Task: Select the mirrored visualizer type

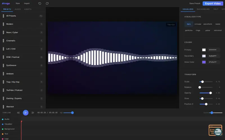Action: point(218,31)
